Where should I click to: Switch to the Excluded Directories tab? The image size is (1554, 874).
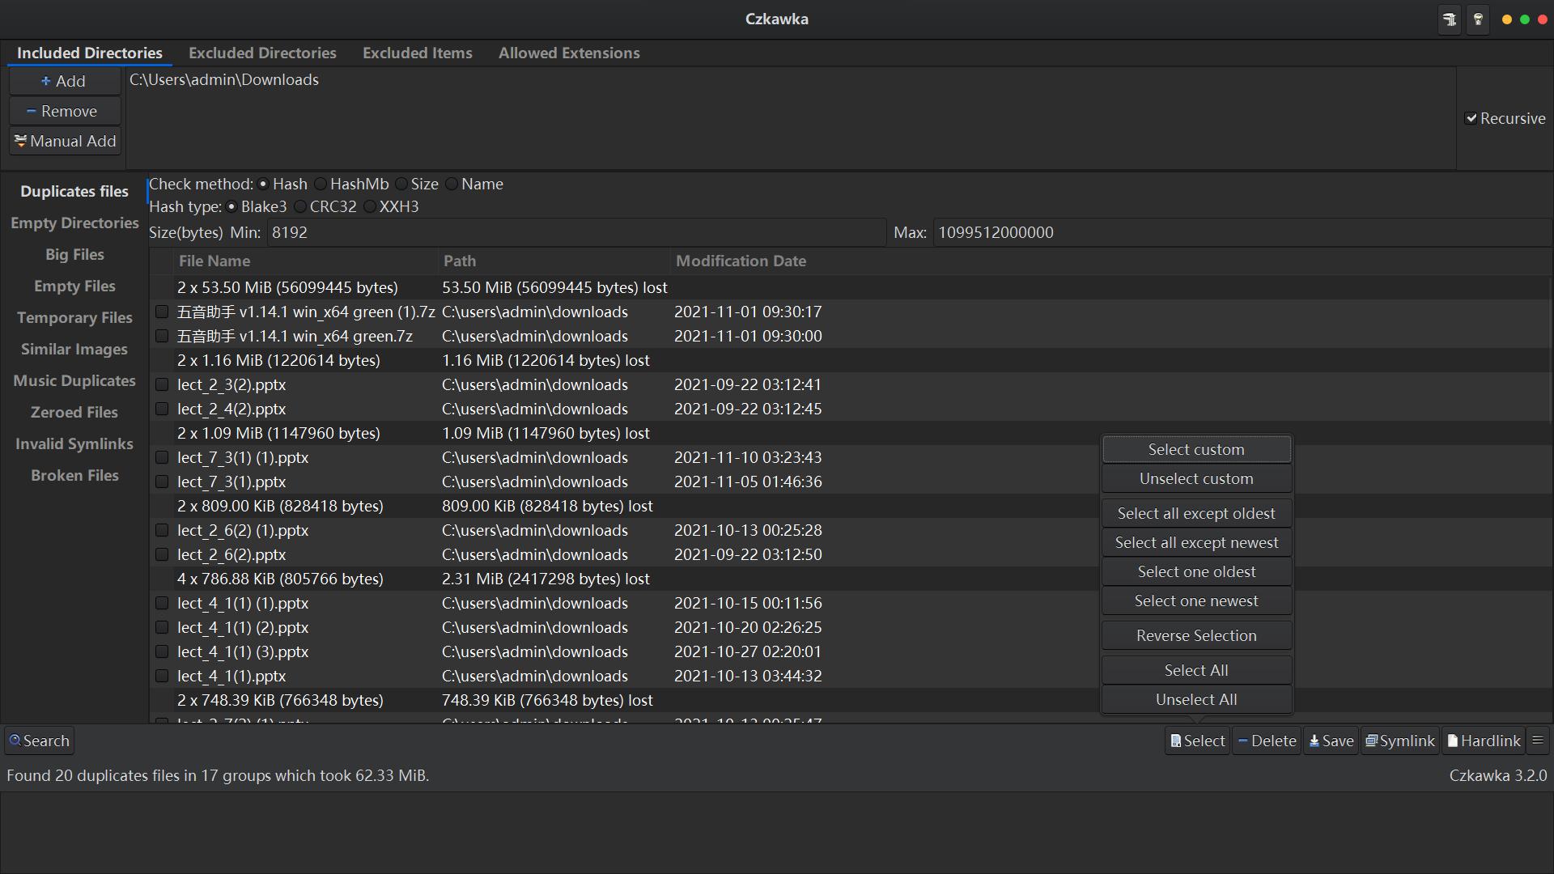coord(262,53)
